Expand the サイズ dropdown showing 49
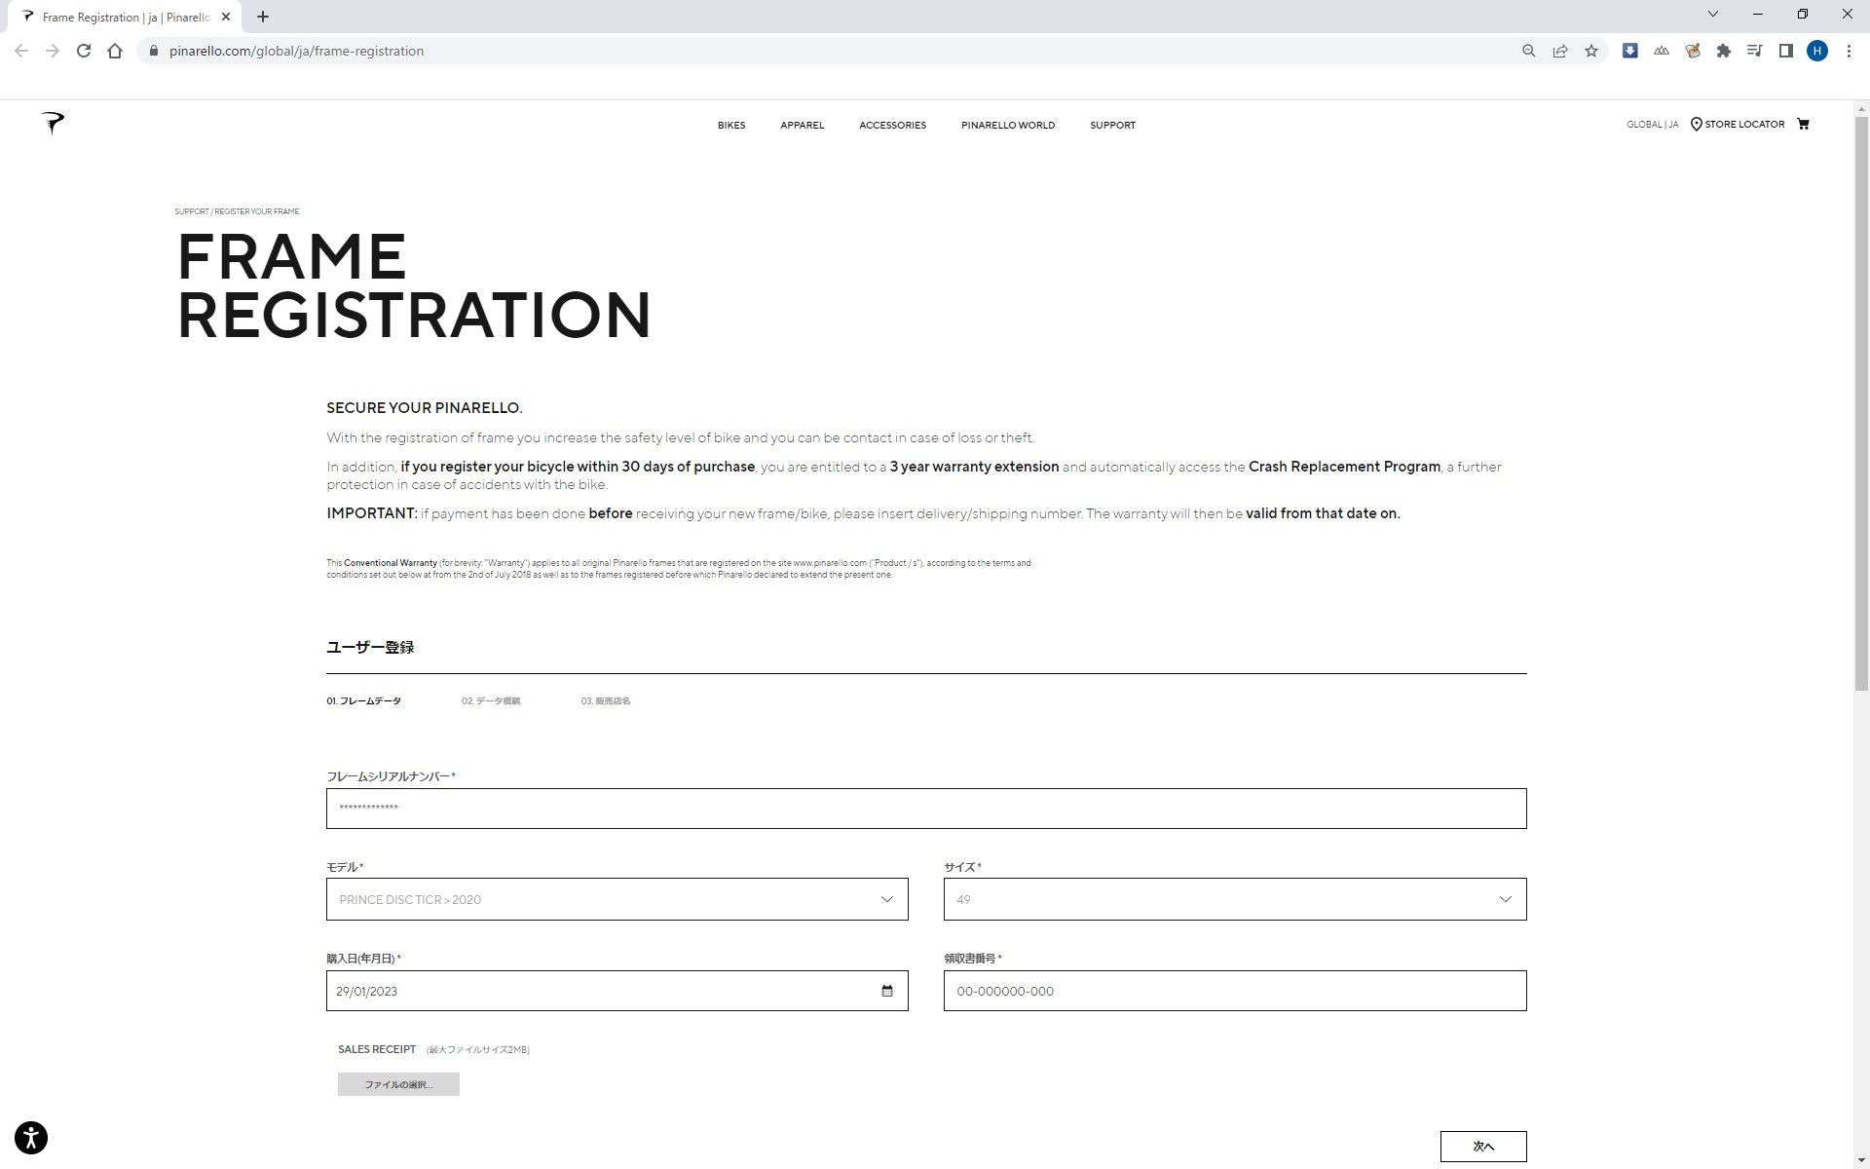 (x=1234, y=899)
